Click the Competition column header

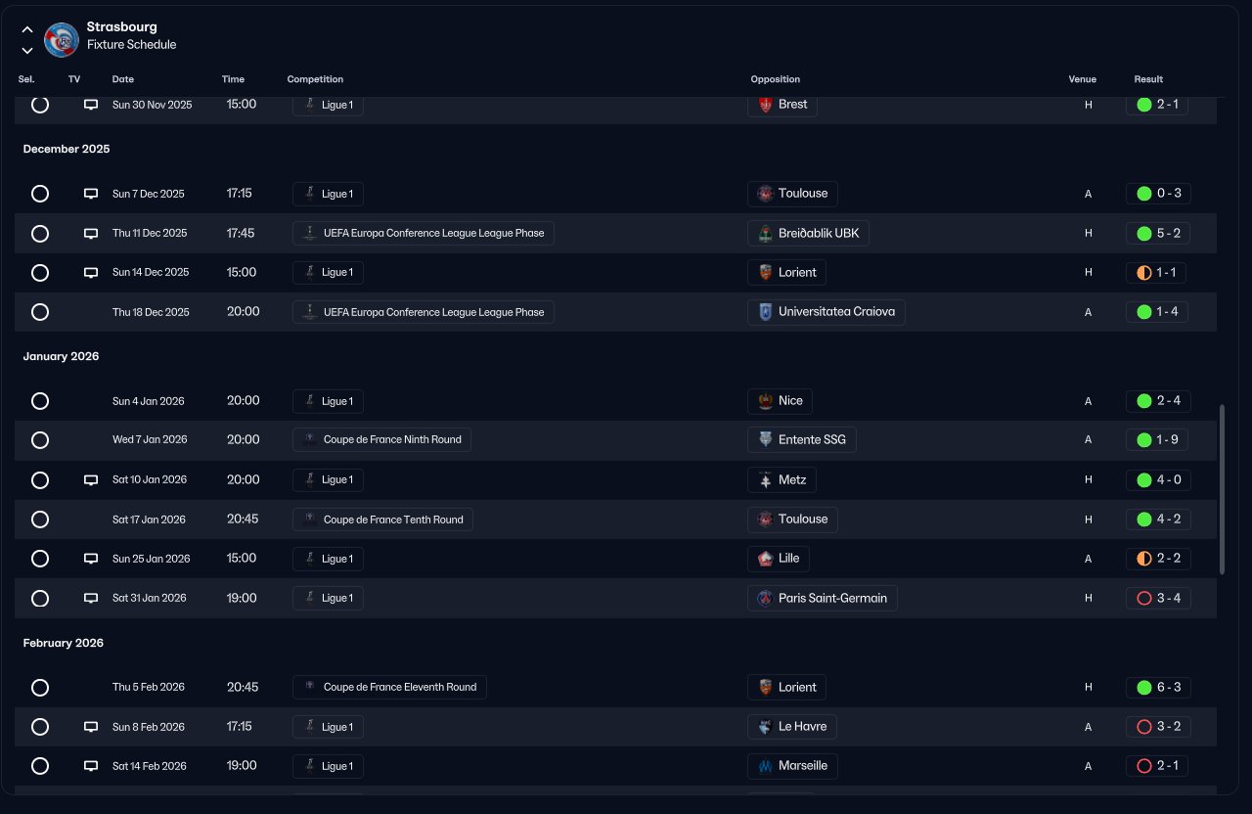point(315,79)
